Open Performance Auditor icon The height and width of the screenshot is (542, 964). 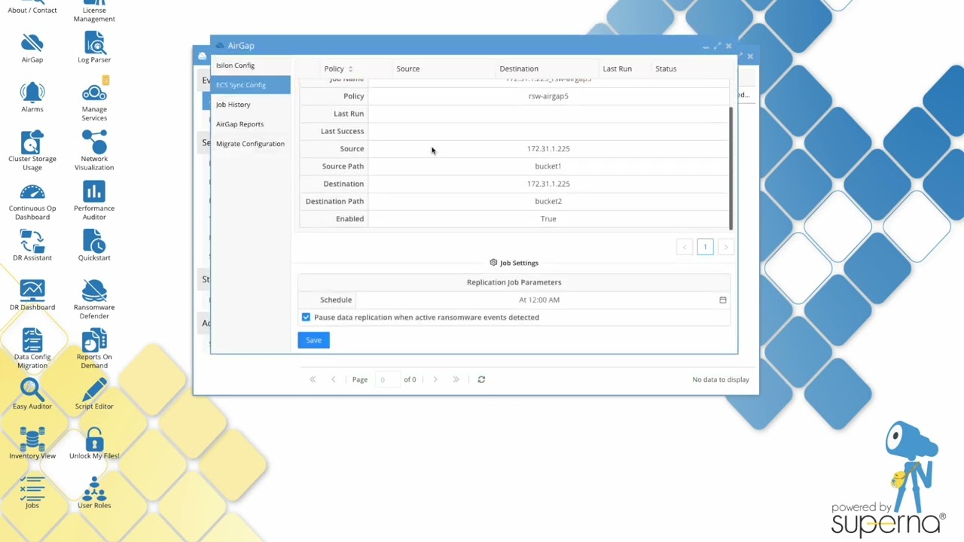(x=94, y=200)
